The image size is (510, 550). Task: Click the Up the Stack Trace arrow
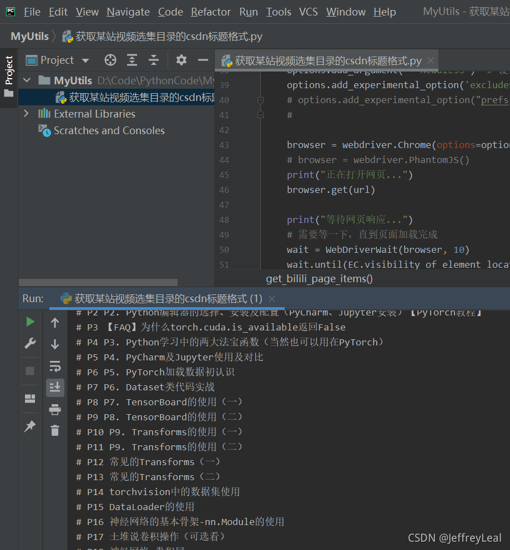(x=55, y=323)
